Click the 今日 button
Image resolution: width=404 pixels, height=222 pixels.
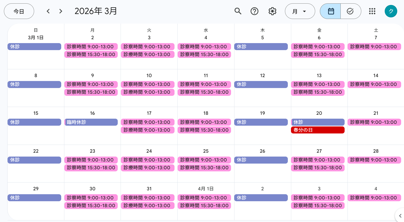[x=19, y=11]
